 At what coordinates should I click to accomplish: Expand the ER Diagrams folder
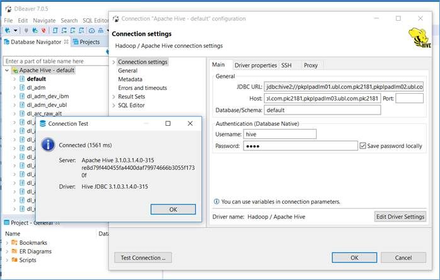click(7, 252)
